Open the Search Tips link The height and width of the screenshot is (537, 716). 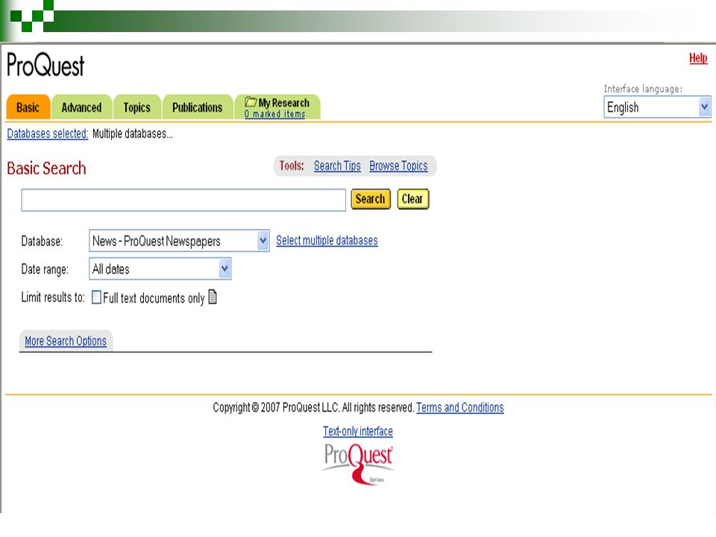[x=337, y=166]
